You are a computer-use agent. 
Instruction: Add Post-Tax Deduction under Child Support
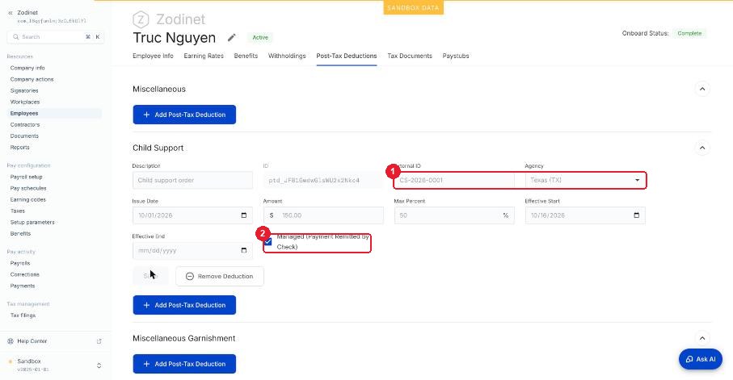pyautogui.click(x=184, y=305)
